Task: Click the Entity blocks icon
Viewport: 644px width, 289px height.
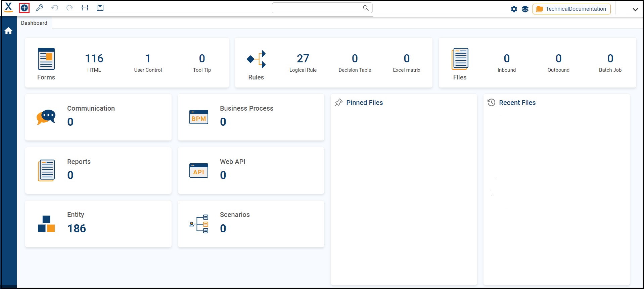Action: [46, 224]
